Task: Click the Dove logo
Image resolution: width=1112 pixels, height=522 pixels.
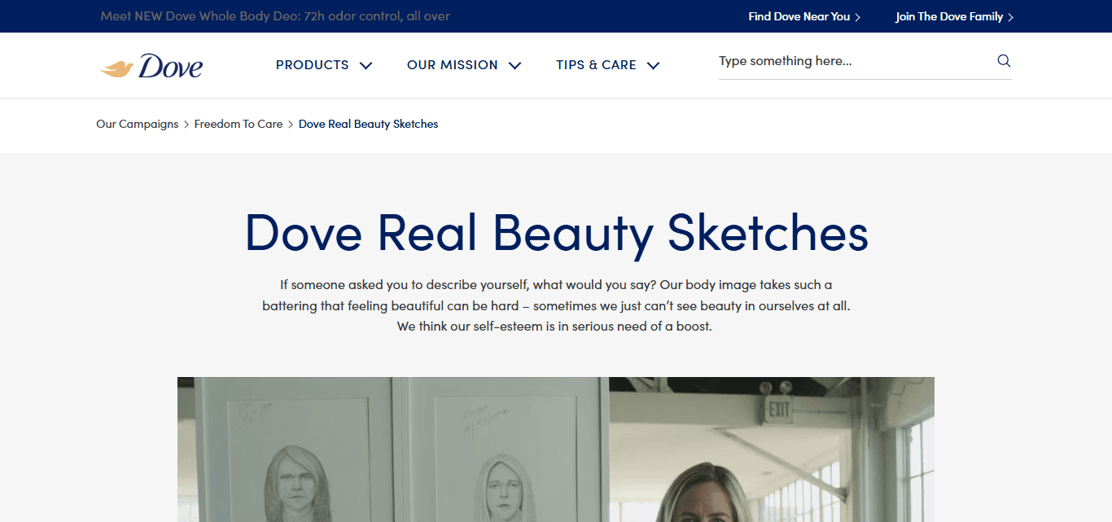Action: pyautogui.click(x=151, y=66)
